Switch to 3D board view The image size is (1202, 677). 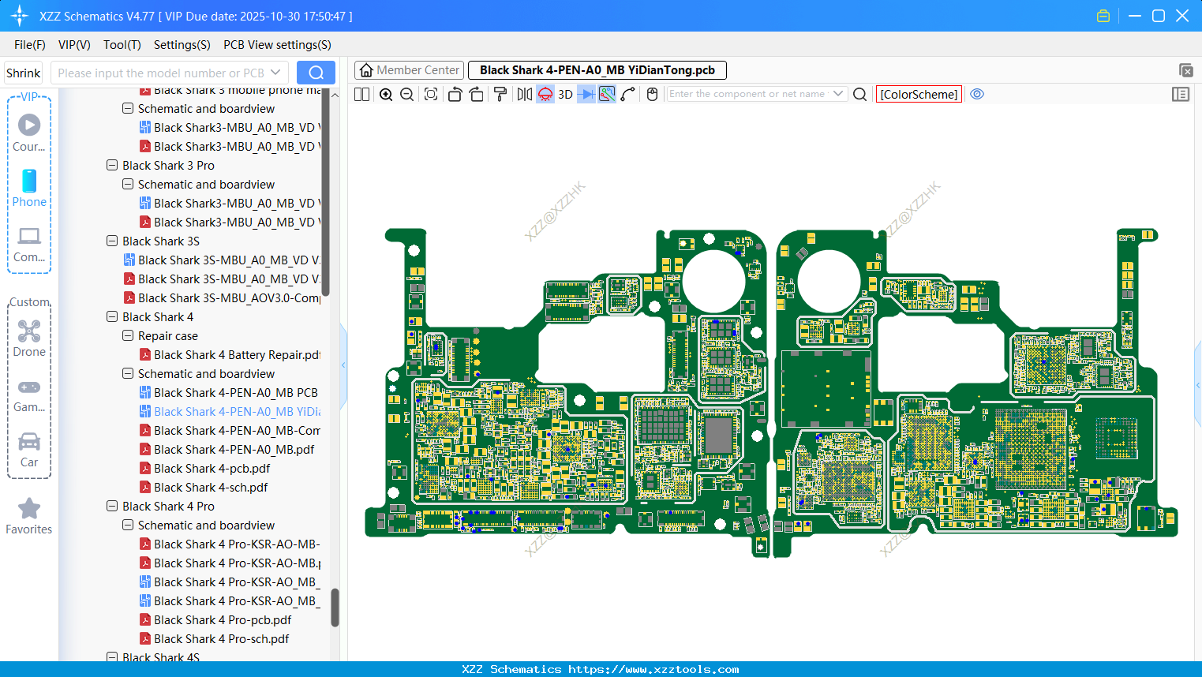(564, 94)
